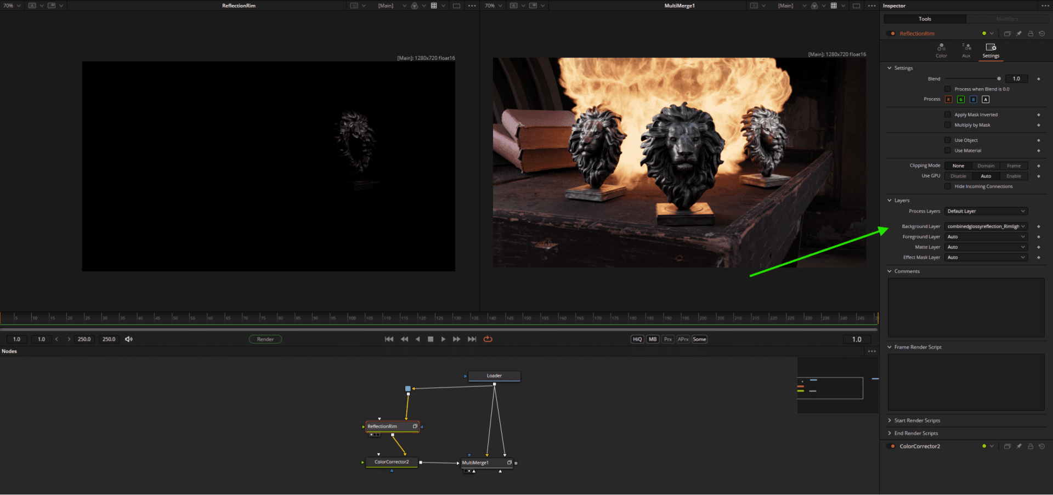This screenshot has width=1053, height=495.
Task: Switch to the Modifiers tab
Action: click(x=1008, y=18)
